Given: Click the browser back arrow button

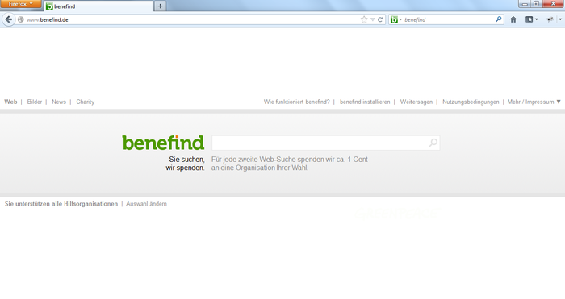Looking at the screenshot, I should coord(9,19).
